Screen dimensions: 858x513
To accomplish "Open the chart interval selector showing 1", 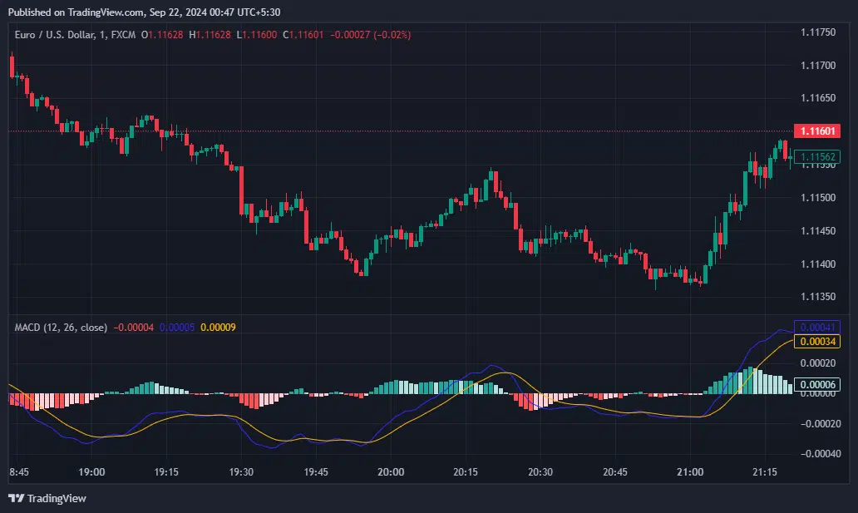I will 101,36.
